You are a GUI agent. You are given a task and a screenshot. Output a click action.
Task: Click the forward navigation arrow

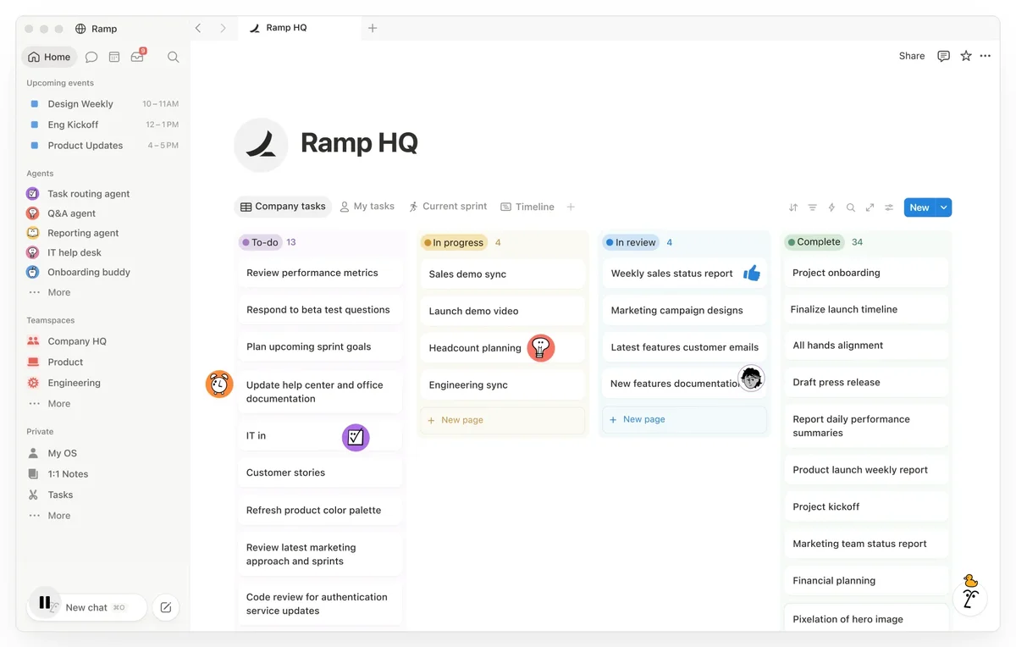(x=224, y=28)
